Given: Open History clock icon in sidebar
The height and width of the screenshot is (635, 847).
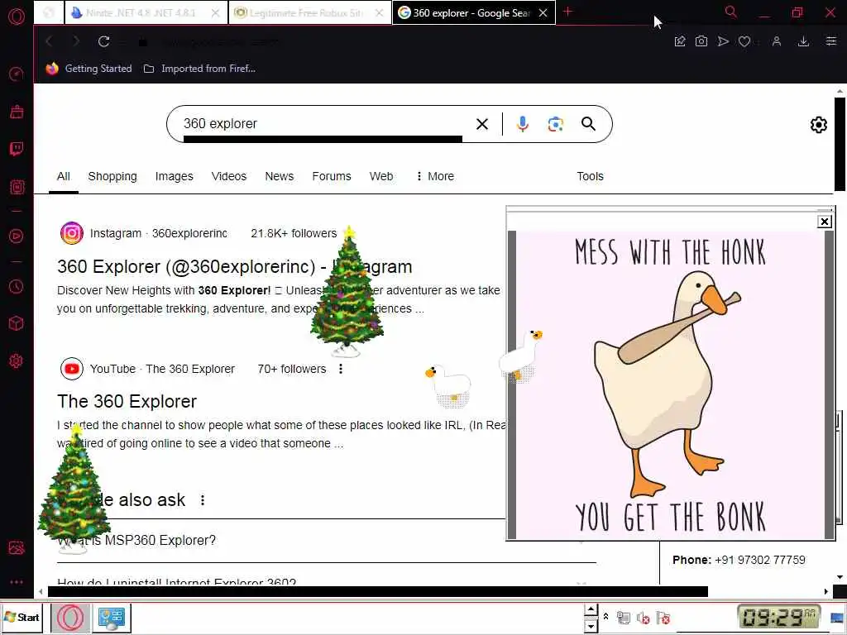Looking at the screenshot, I should click(17, 286).
